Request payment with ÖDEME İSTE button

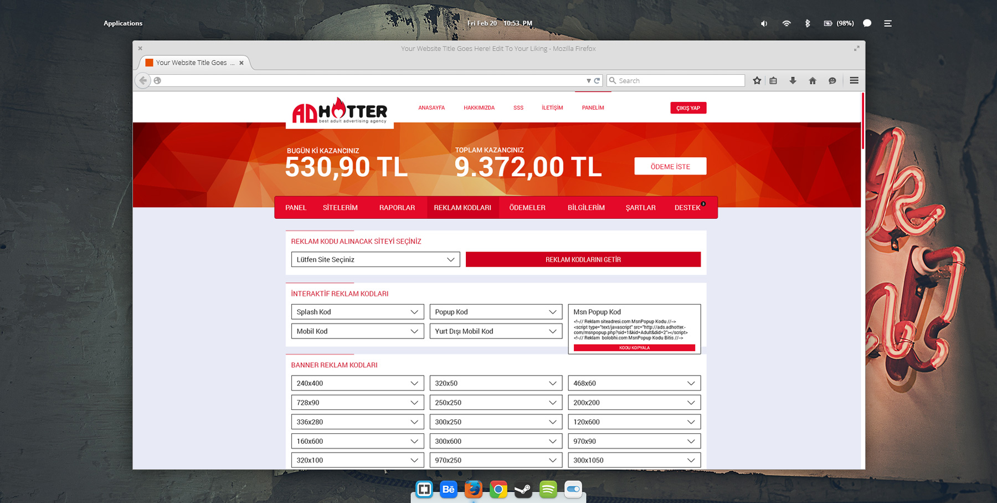pyautogui.click(x=670, y=166)
